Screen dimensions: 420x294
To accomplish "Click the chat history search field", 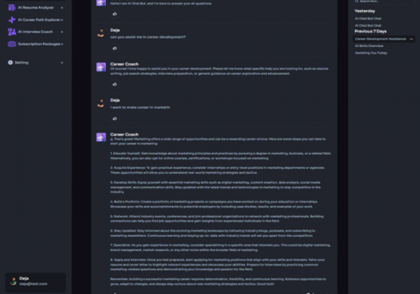I will pyautogui.click(x=384, y=1).
